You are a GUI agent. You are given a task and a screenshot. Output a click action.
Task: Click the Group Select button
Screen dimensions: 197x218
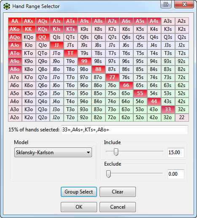79,192
